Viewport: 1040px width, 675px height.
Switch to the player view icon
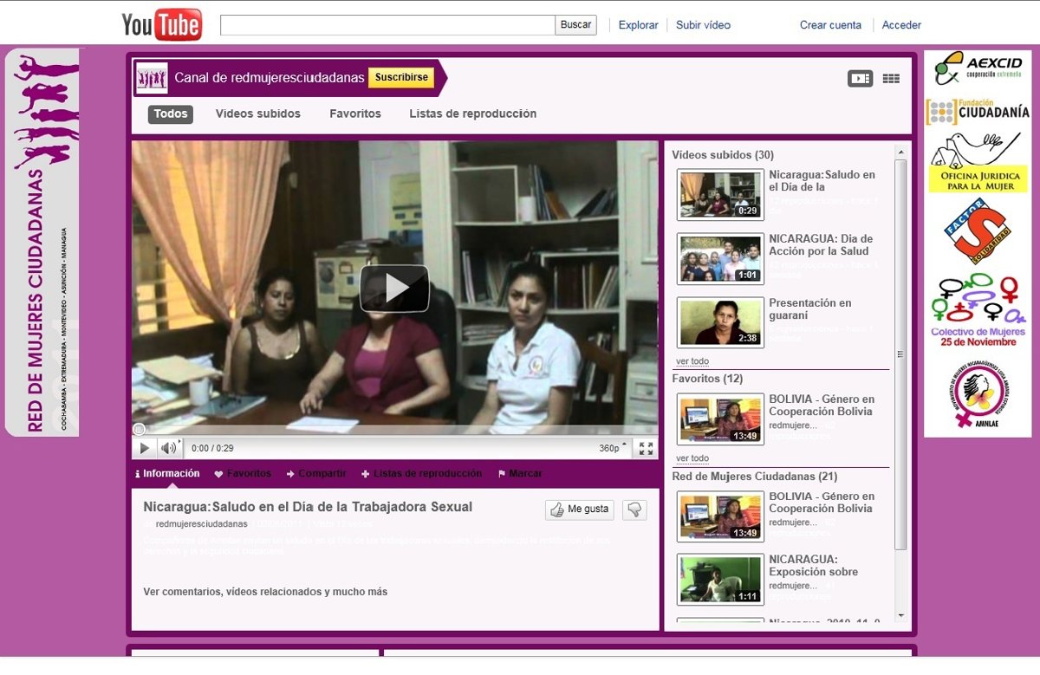pos(860,79)
